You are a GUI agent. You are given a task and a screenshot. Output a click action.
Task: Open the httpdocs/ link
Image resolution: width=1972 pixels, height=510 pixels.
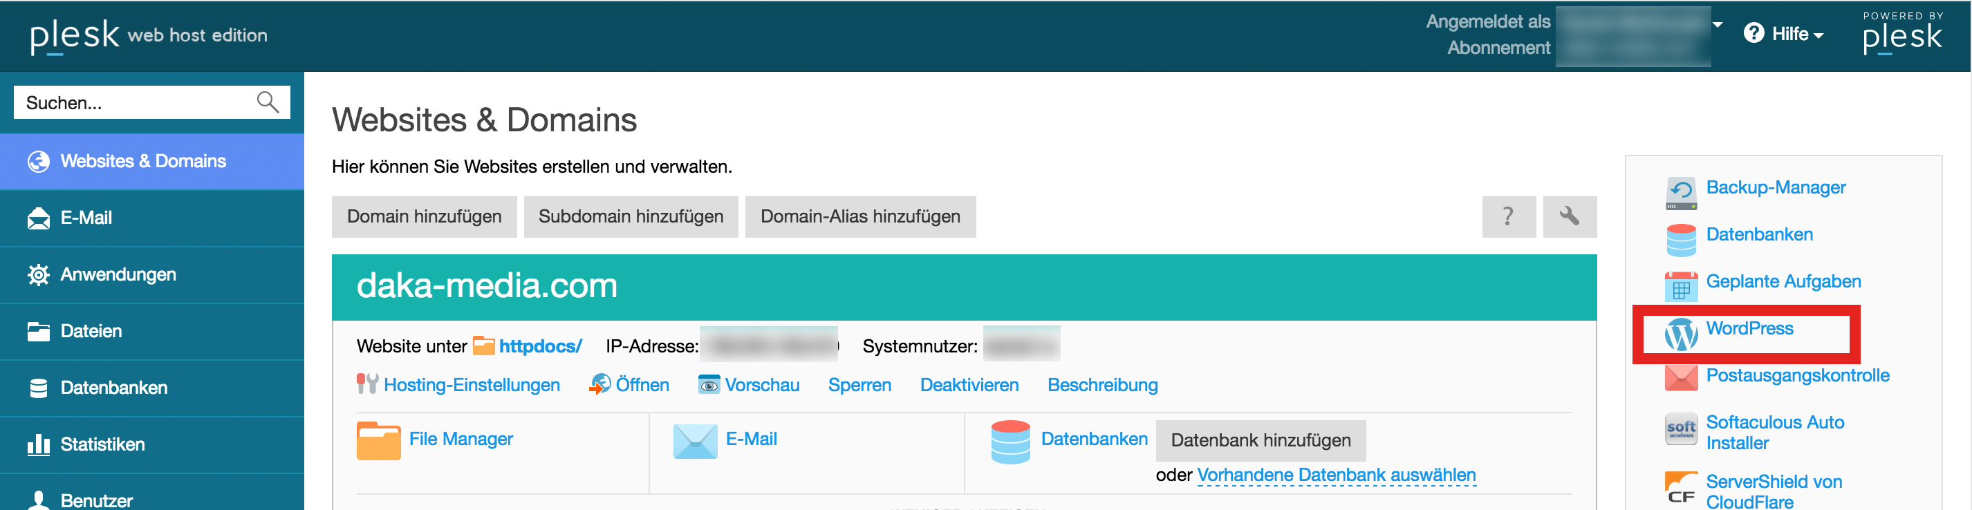541,346
